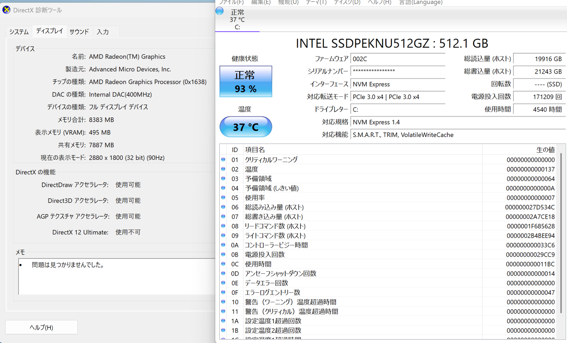
Task: Click 使用可能 beside DirectDraw アクセラレータ
Action: pyautogui.click(x=128, y=185)
